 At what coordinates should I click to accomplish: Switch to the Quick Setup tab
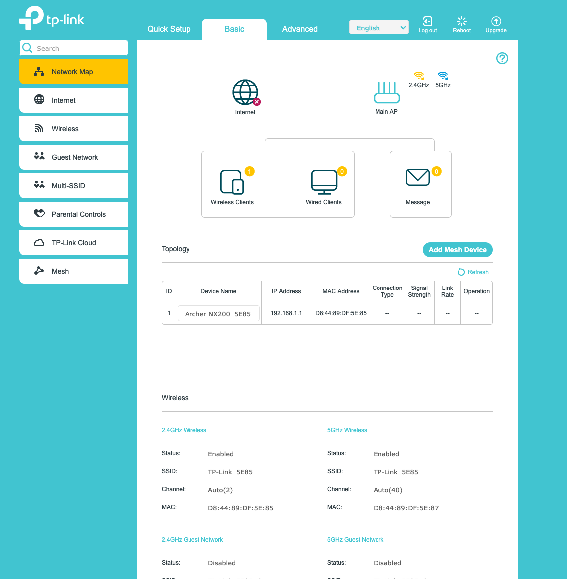[169, 29]
